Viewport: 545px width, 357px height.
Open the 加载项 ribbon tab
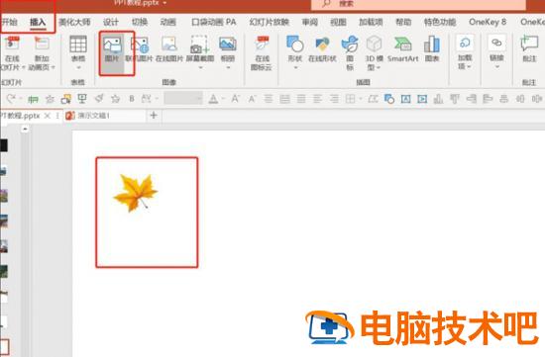coord(371,22)
